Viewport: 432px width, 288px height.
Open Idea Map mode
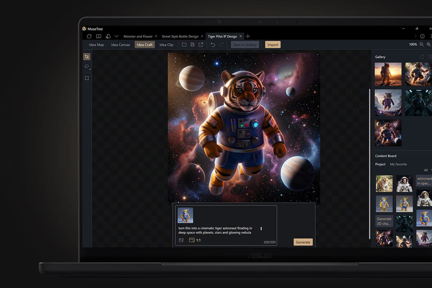pyautogui.click(x=96, y=45)
